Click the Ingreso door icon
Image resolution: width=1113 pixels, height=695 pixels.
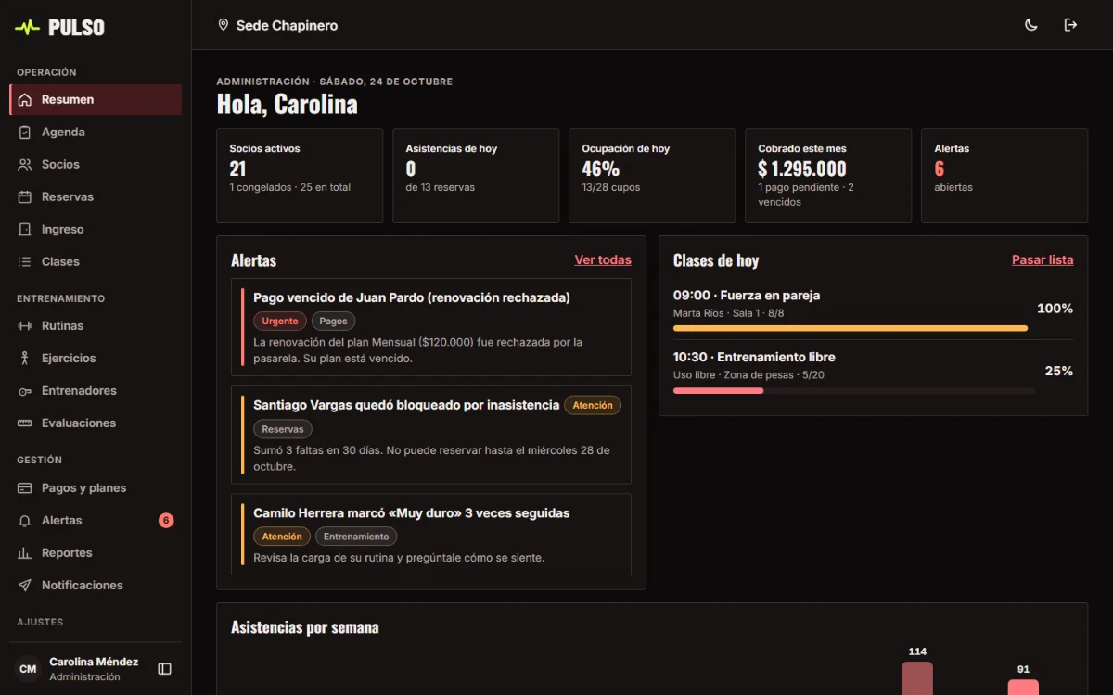tap(25, 230)
